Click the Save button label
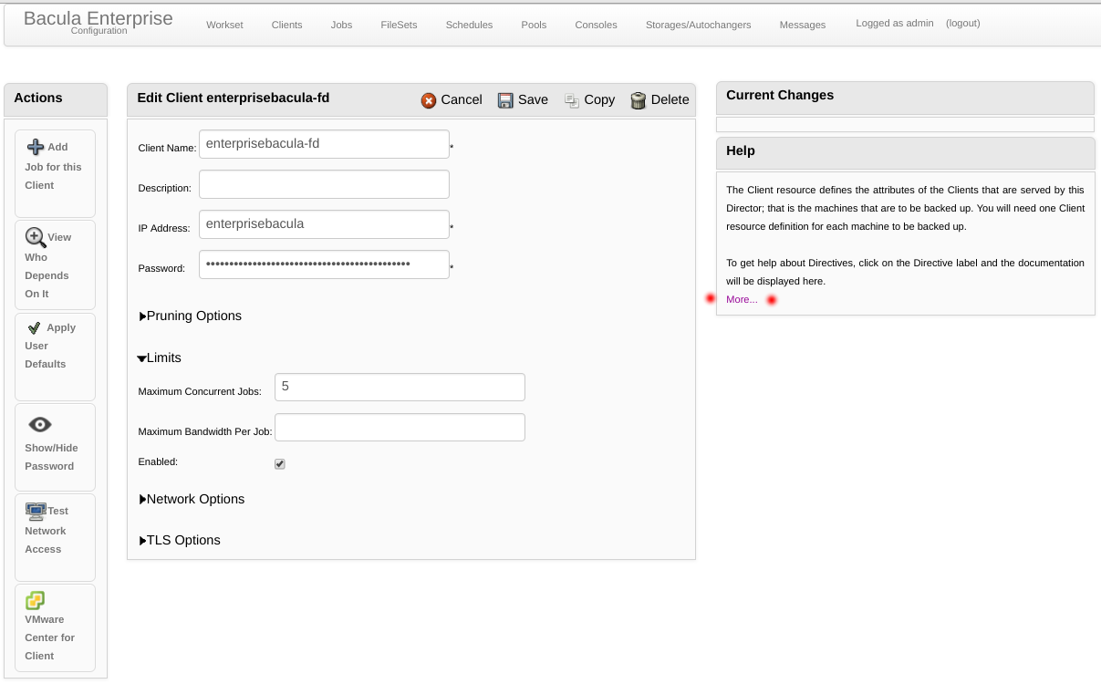1101x684 pixels. tap(533, 100)
